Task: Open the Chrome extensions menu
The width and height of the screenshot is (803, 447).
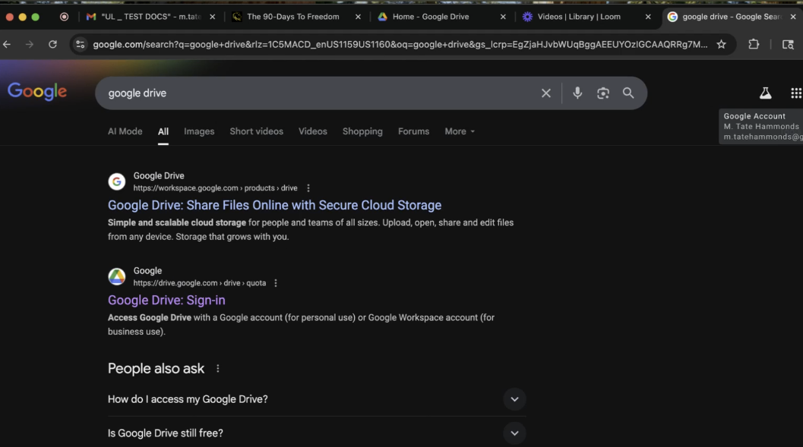Action: pyautogui.click(x=754, y=45)
